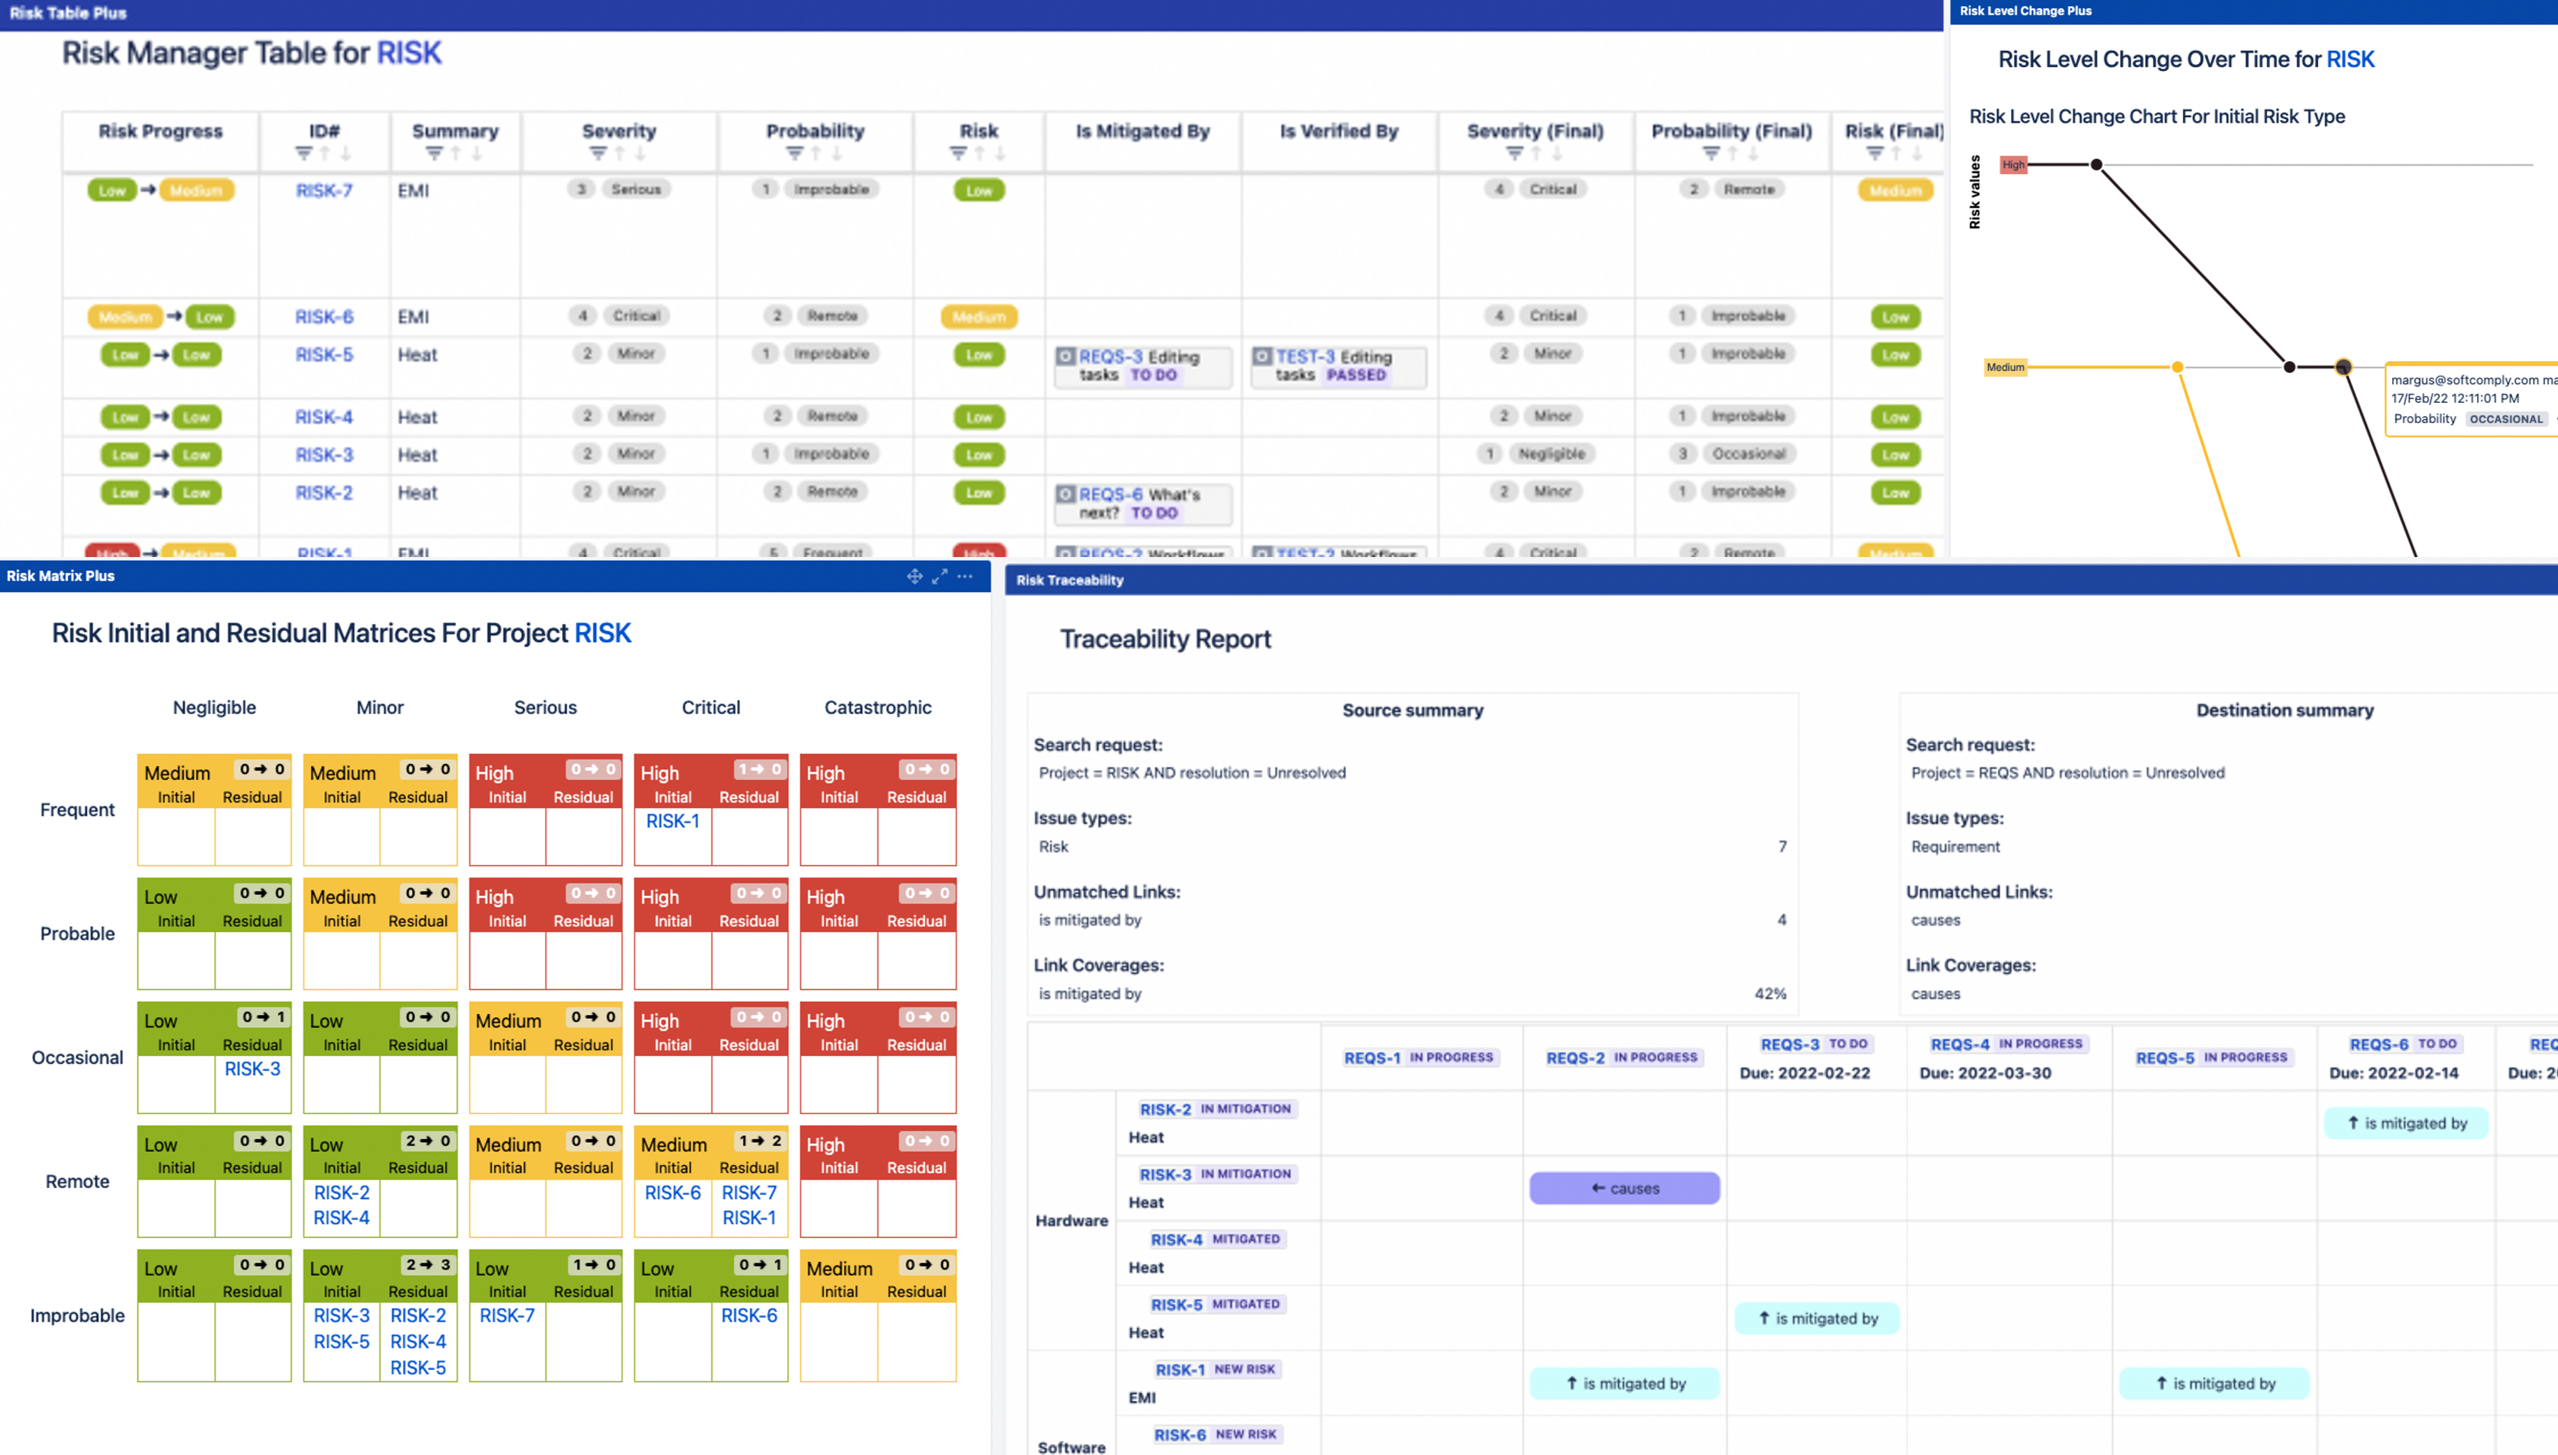Click the filter icon under ID# column
This screenshot has width=2558, height=1455.
tap(304, 154)
